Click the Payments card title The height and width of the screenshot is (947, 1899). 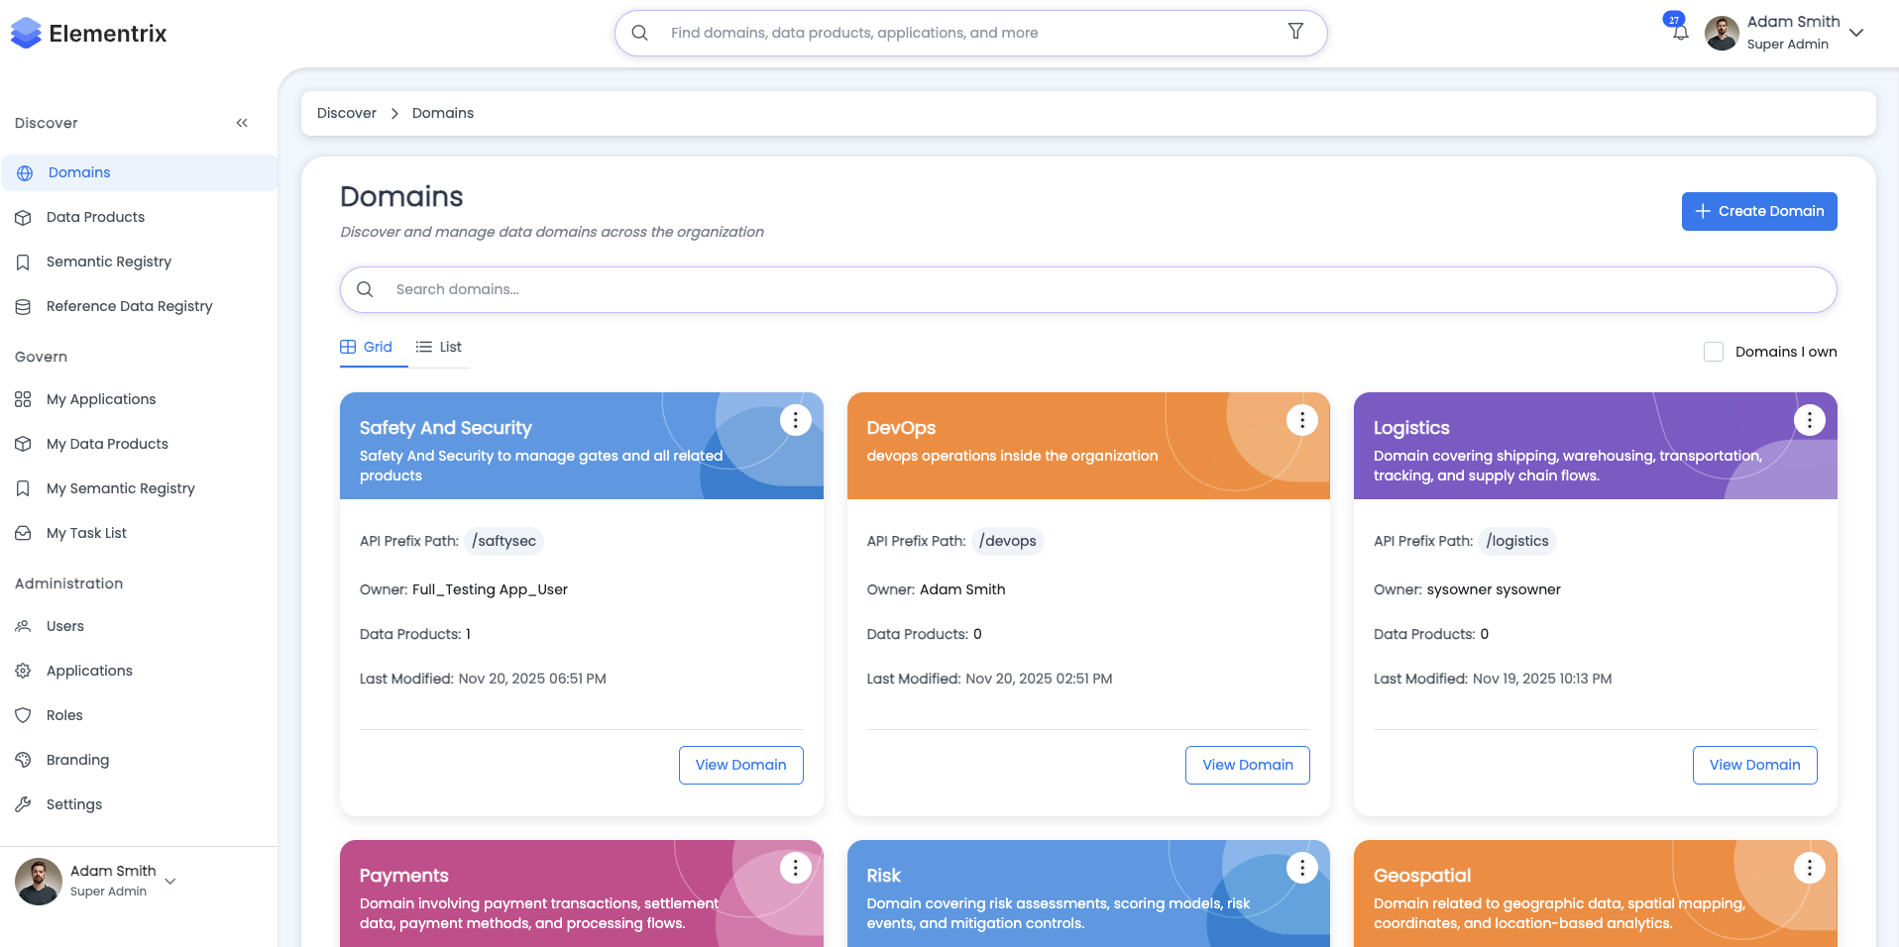[404, 876]
